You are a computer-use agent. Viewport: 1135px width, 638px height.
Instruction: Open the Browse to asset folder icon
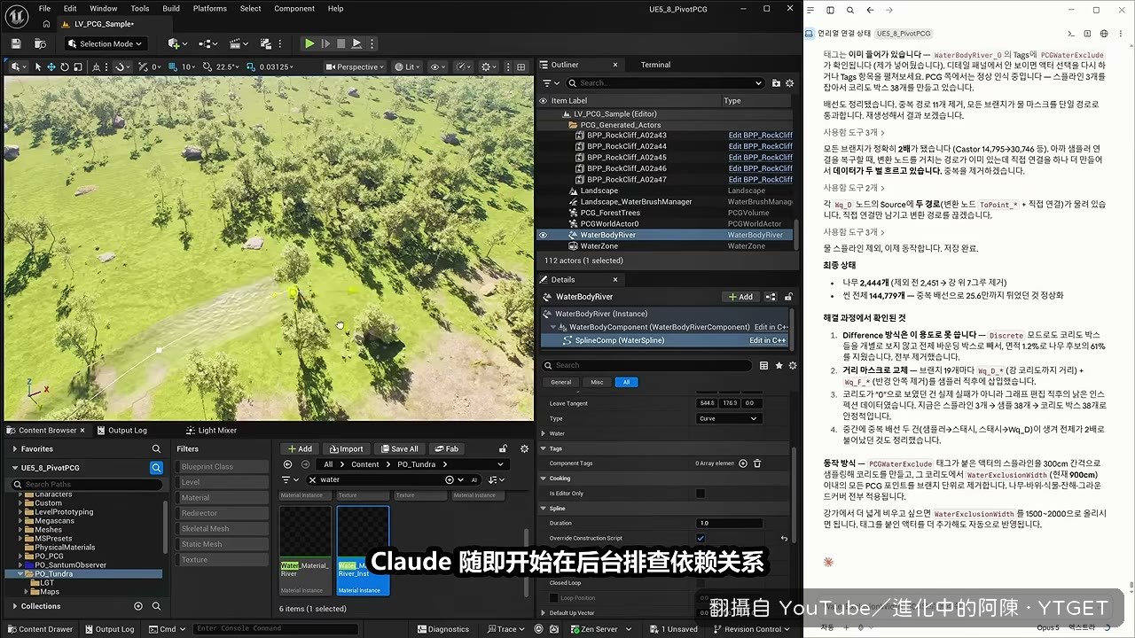tap(40, 43)
